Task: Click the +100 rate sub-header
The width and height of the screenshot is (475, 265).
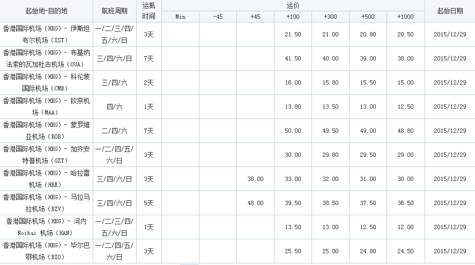Action: (x=293, y=17)
